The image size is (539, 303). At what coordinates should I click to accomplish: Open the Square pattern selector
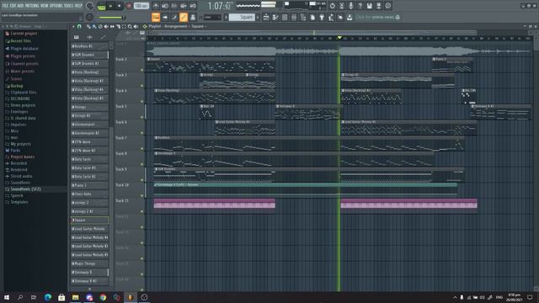click(x=242, y=17)
